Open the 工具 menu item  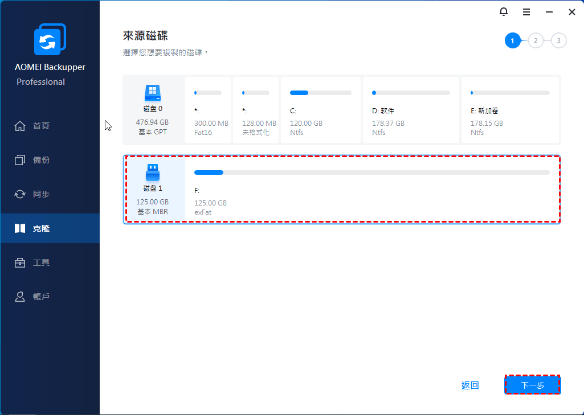(x=50, y=262)
